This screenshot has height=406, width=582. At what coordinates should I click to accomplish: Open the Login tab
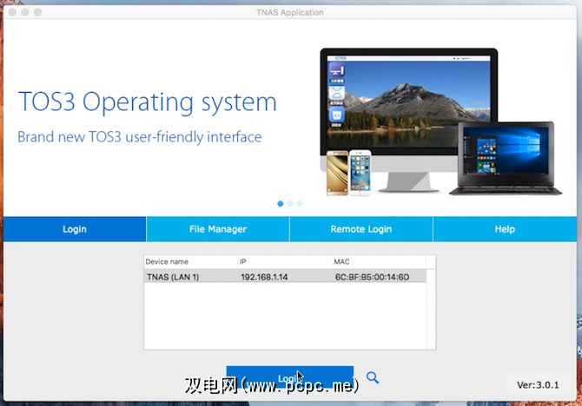pos(75,229)
